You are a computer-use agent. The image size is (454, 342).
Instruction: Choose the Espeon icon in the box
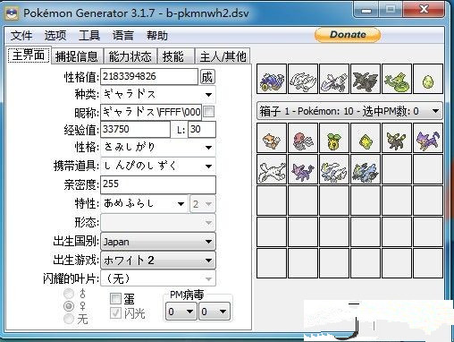[x=303, y=169]
